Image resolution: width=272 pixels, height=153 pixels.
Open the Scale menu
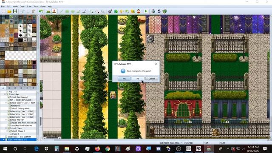click(x=29, y=7)
